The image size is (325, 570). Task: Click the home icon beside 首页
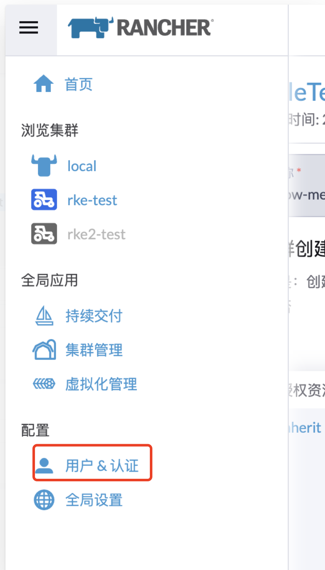tap(43, 84)
